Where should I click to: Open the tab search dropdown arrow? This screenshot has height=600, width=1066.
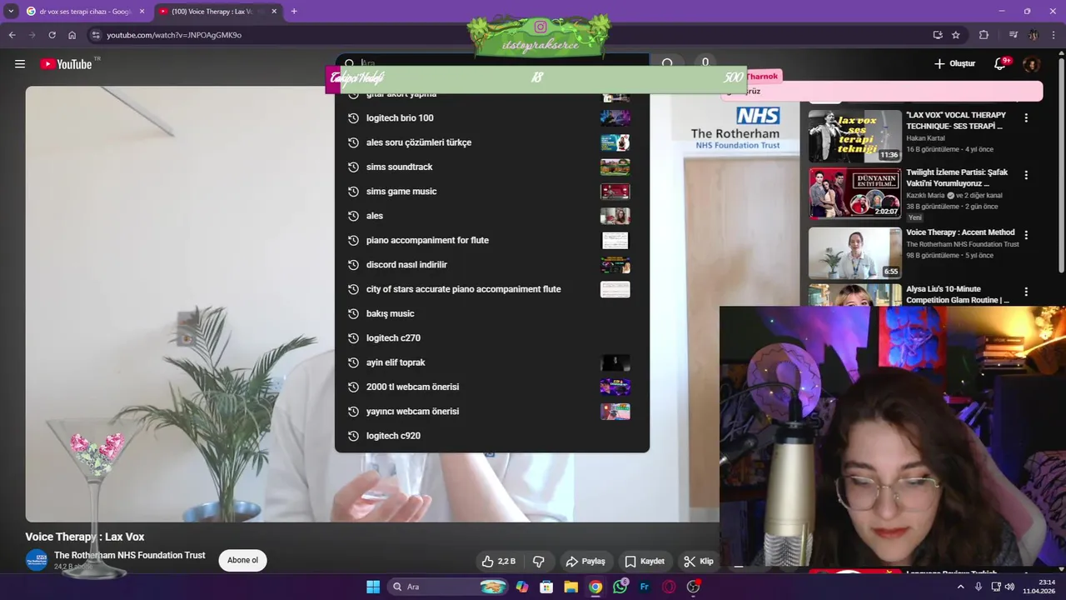[x=11, y=12]
